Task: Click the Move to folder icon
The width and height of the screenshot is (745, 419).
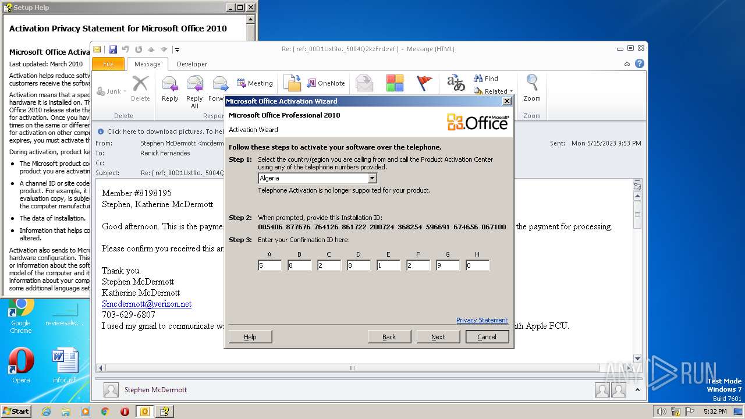Action: [x=292, y=83]
